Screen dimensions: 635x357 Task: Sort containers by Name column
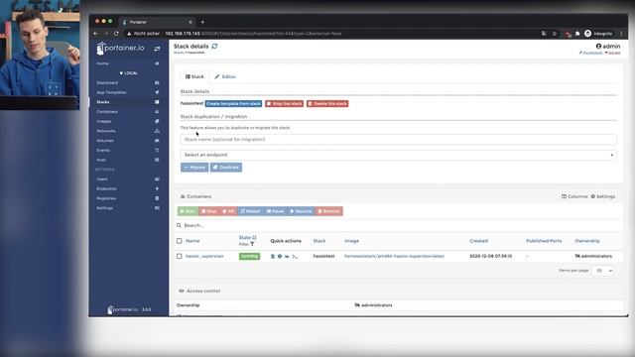[192, 241]
